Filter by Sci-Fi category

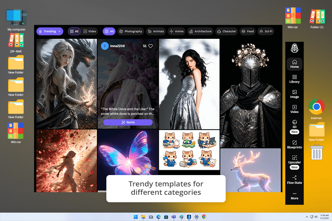pyautogui.click(x=266, y=31)
